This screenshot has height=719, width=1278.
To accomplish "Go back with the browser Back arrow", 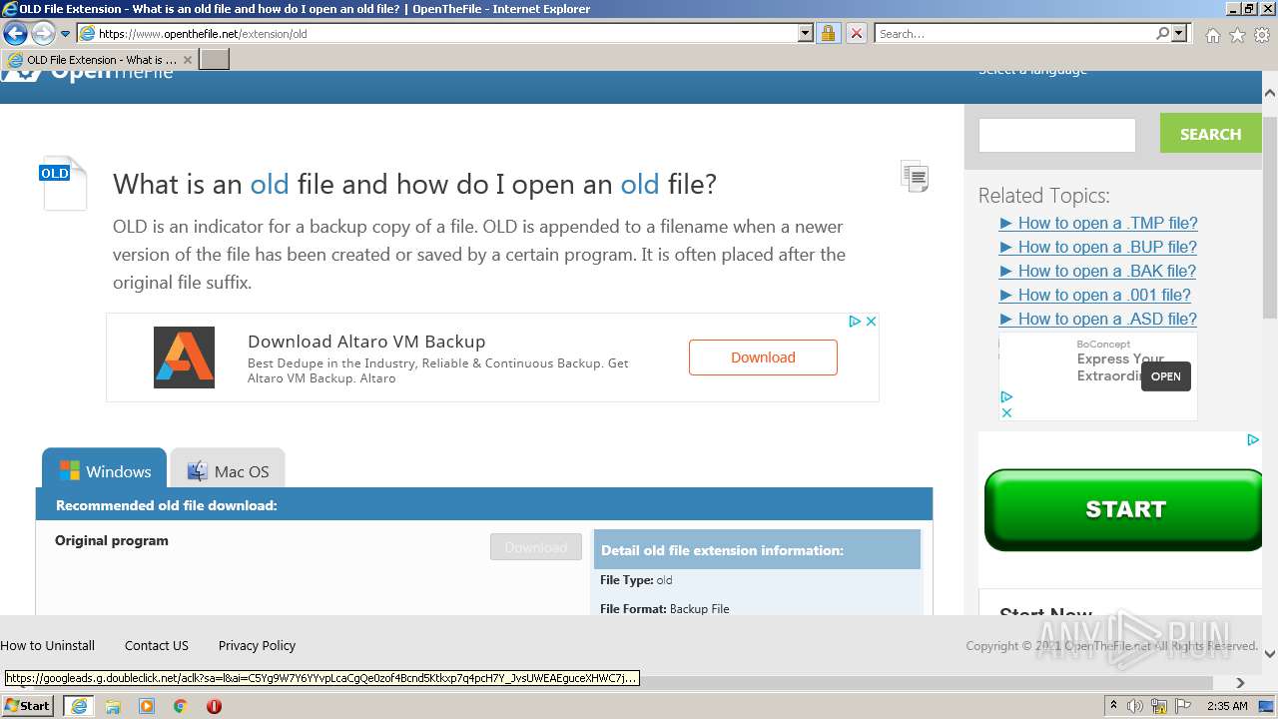I will (x=15, y=33).
